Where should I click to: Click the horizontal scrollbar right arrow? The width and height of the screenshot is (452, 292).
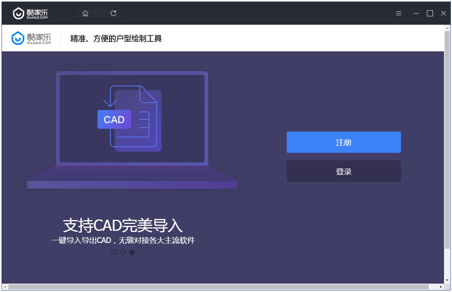441,287
